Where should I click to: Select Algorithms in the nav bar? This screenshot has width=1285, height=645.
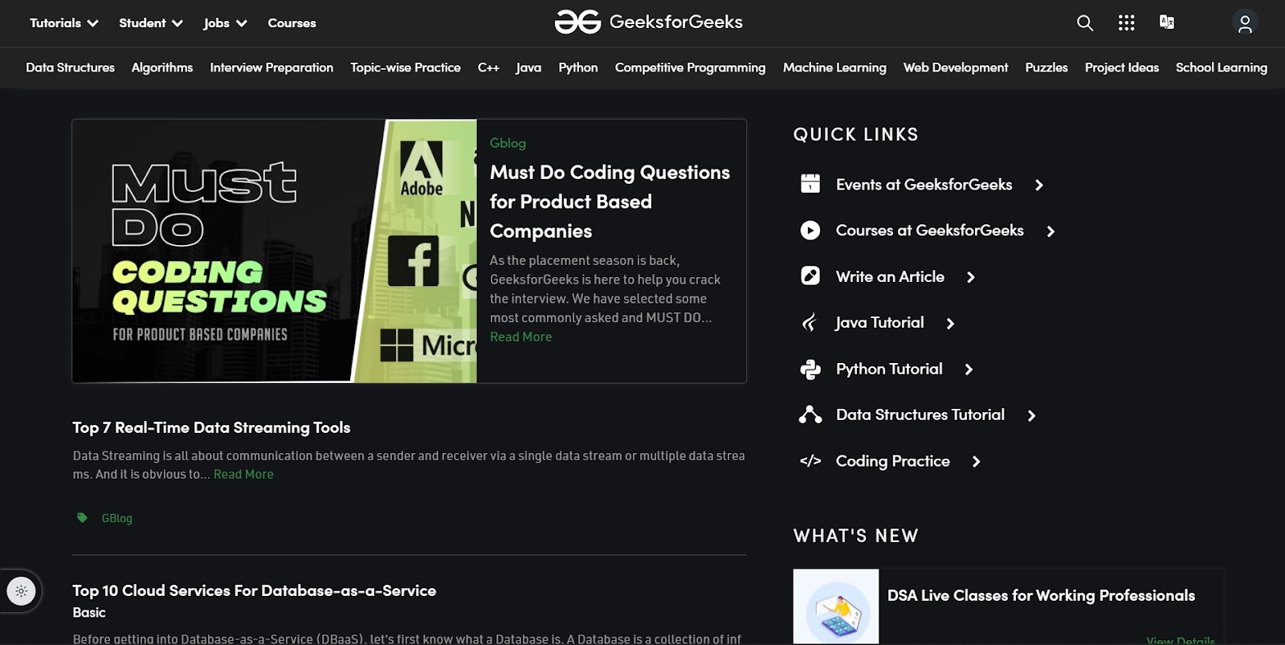click(162, 67)
